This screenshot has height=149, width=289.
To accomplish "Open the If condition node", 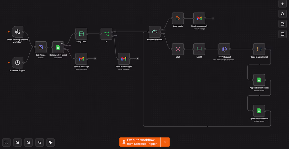I will point(106,34).
